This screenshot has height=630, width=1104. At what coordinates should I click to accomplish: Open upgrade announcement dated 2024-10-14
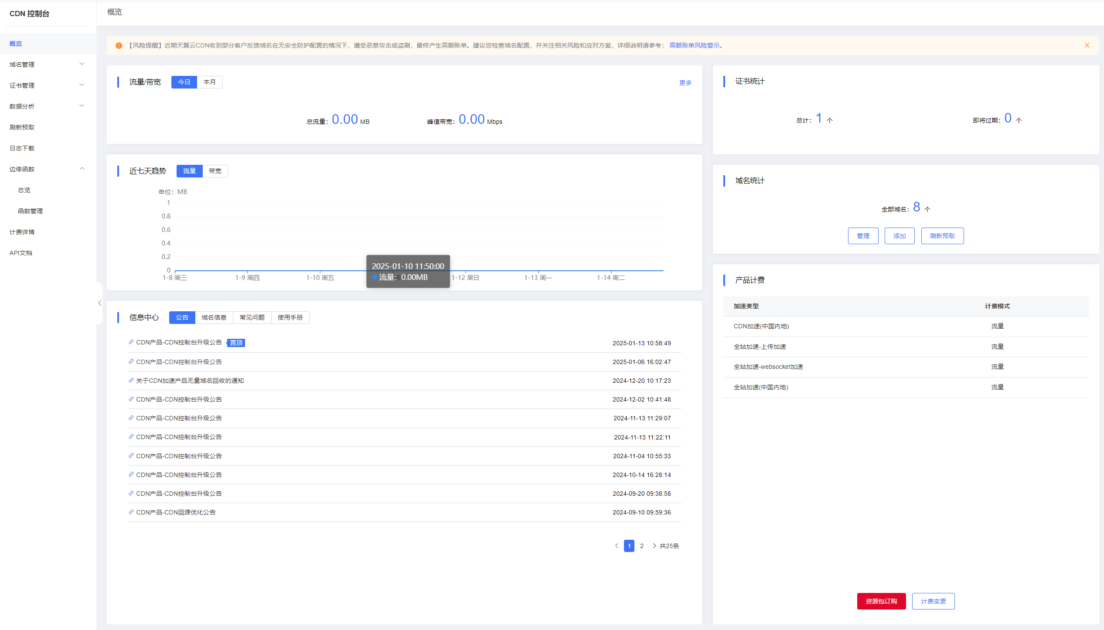pos(179,475)
